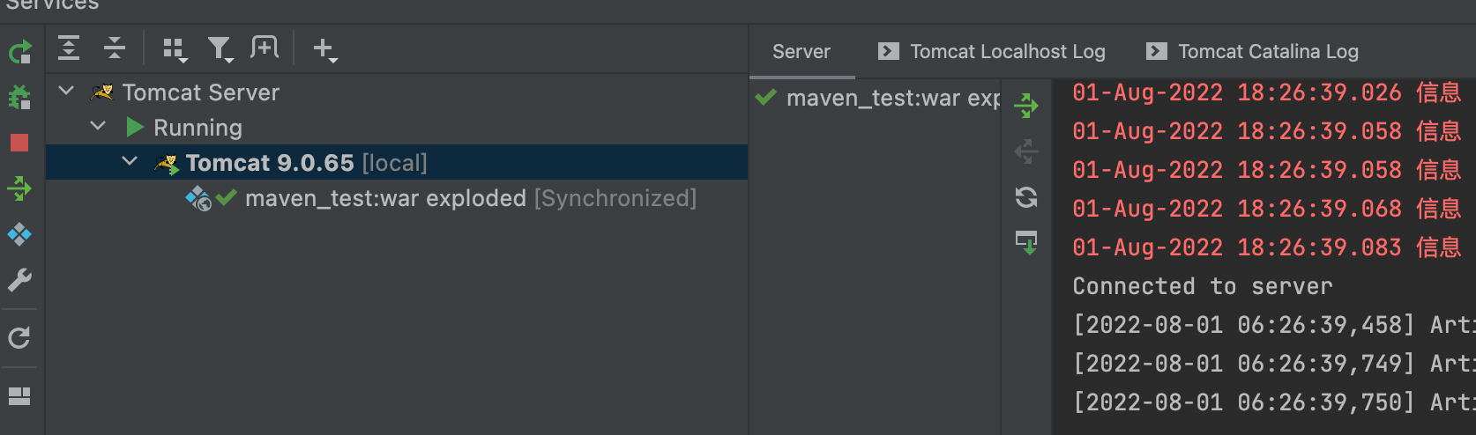Open the Filter funnel dropdown

220,49
